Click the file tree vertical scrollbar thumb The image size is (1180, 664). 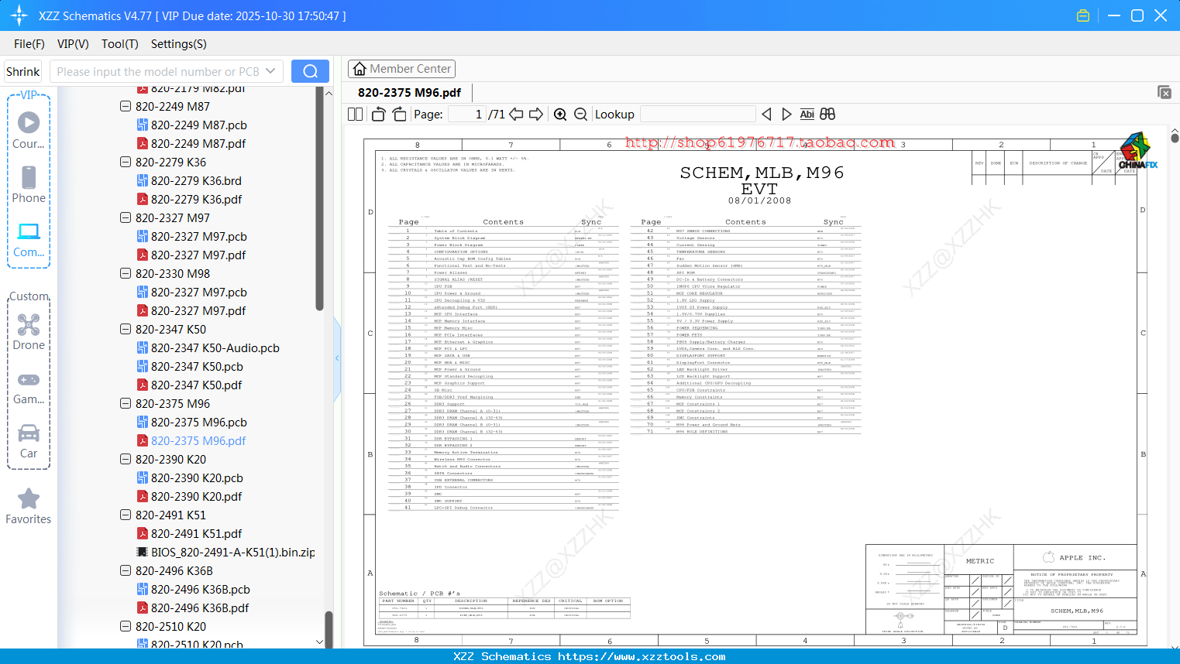[319, 200]
